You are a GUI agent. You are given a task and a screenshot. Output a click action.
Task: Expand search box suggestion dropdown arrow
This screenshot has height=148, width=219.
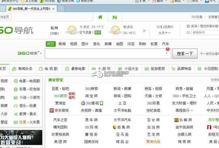[166, 53]
